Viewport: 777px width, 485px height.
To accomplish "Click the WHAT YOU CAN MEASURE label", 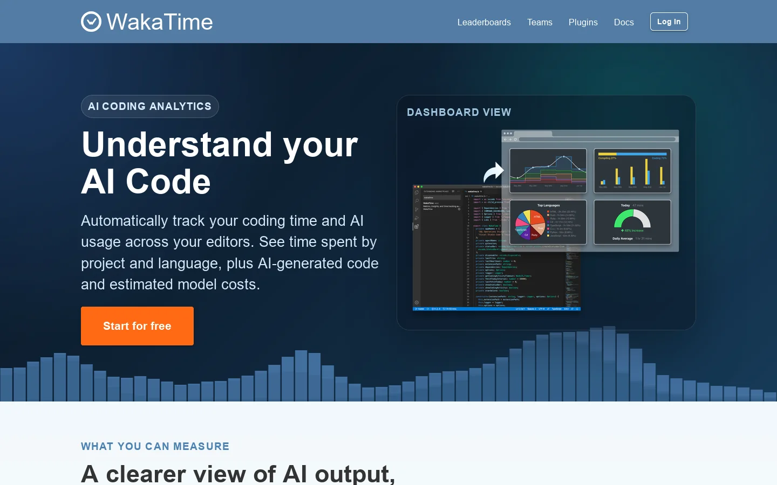I will (x=155, y=446).
